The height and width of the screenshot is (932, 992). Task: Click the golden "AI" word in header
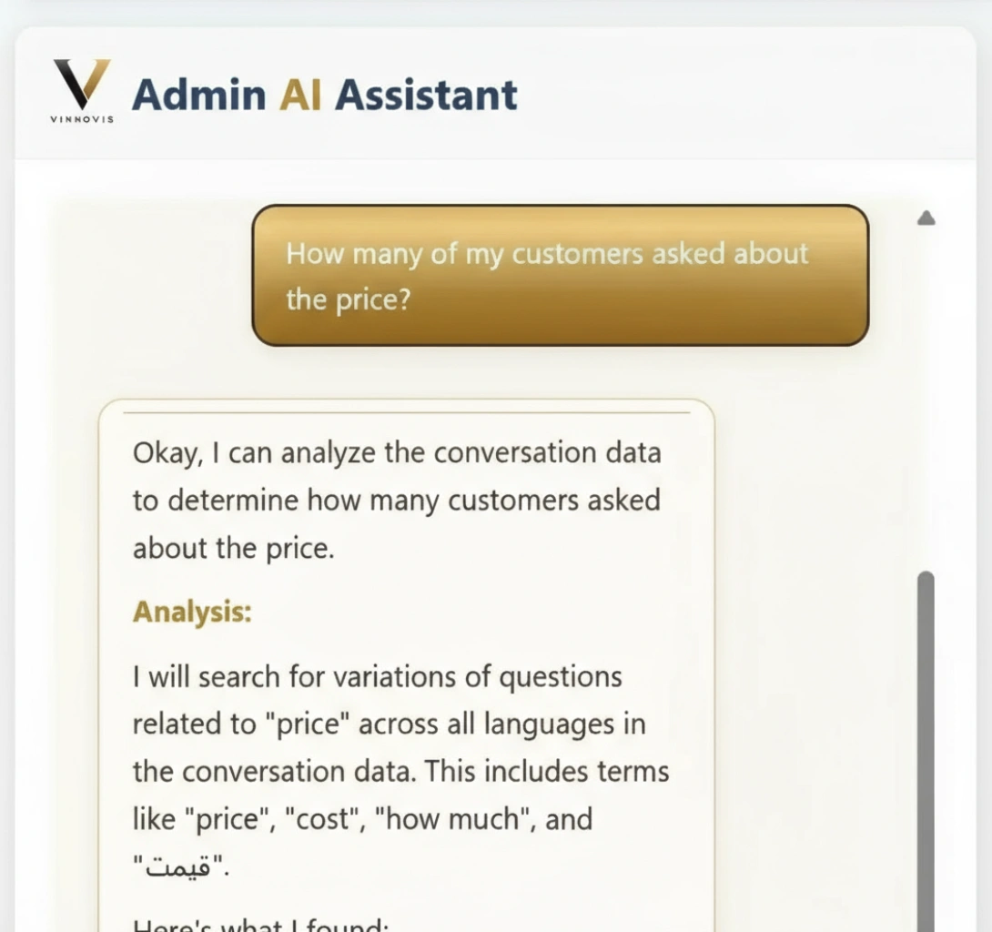coord(300,96)
